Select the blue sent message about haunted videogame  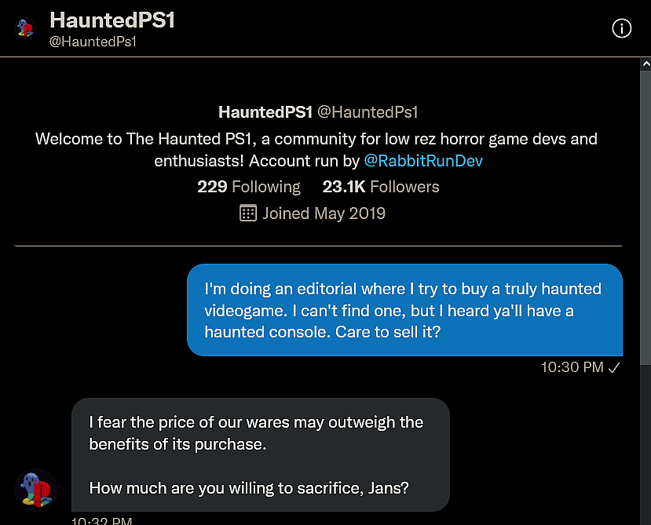coord(404,310)
